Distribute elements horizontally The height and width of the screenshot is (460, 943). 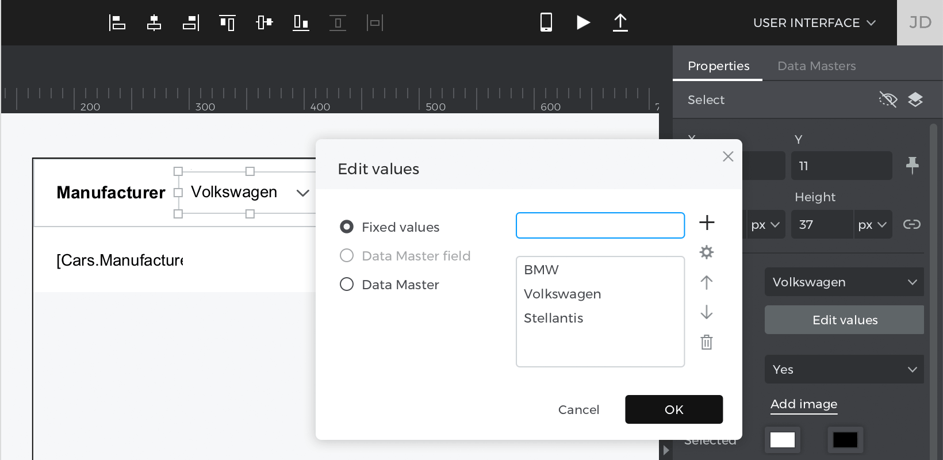tap(375, 23)
